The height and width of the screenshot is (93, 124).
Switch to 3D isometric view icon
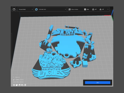14,85
